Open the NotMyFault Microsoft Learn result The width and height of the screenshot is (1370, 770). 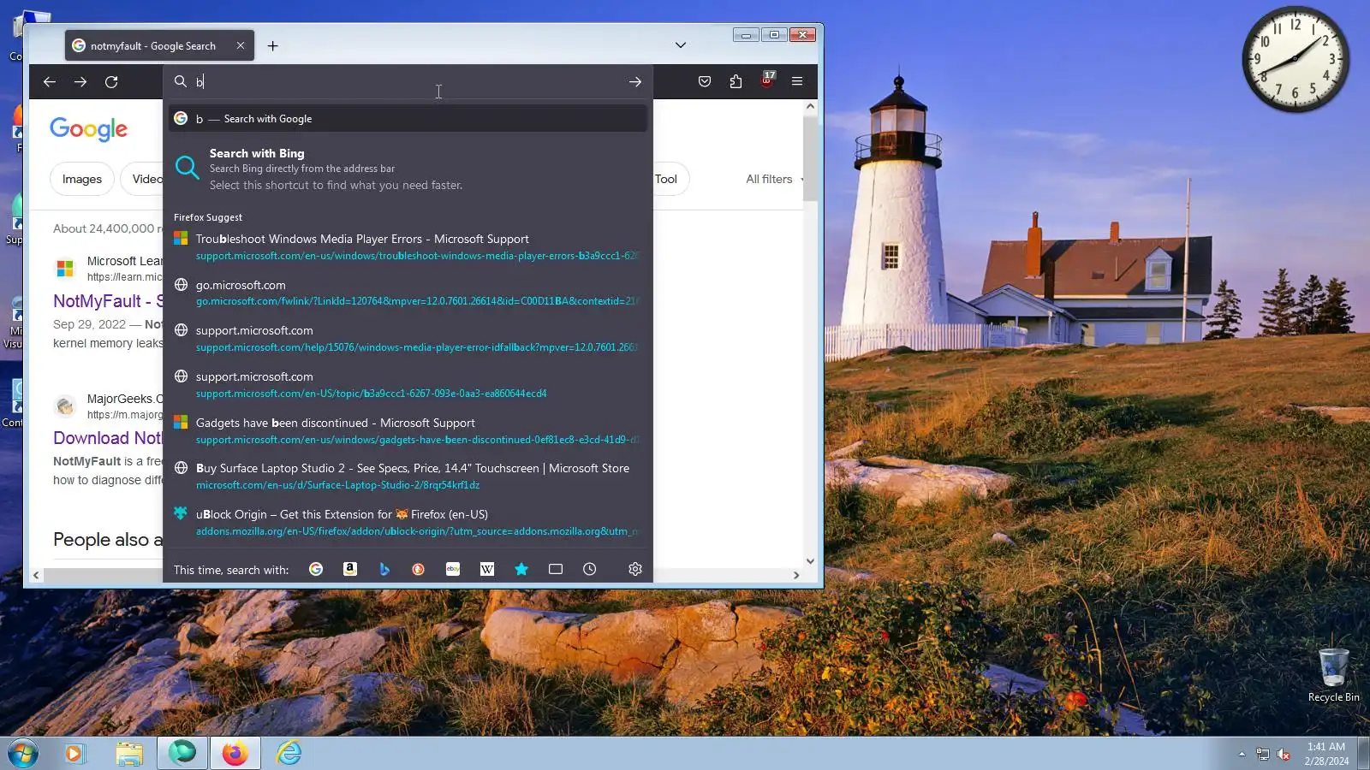tap(108, 301)
